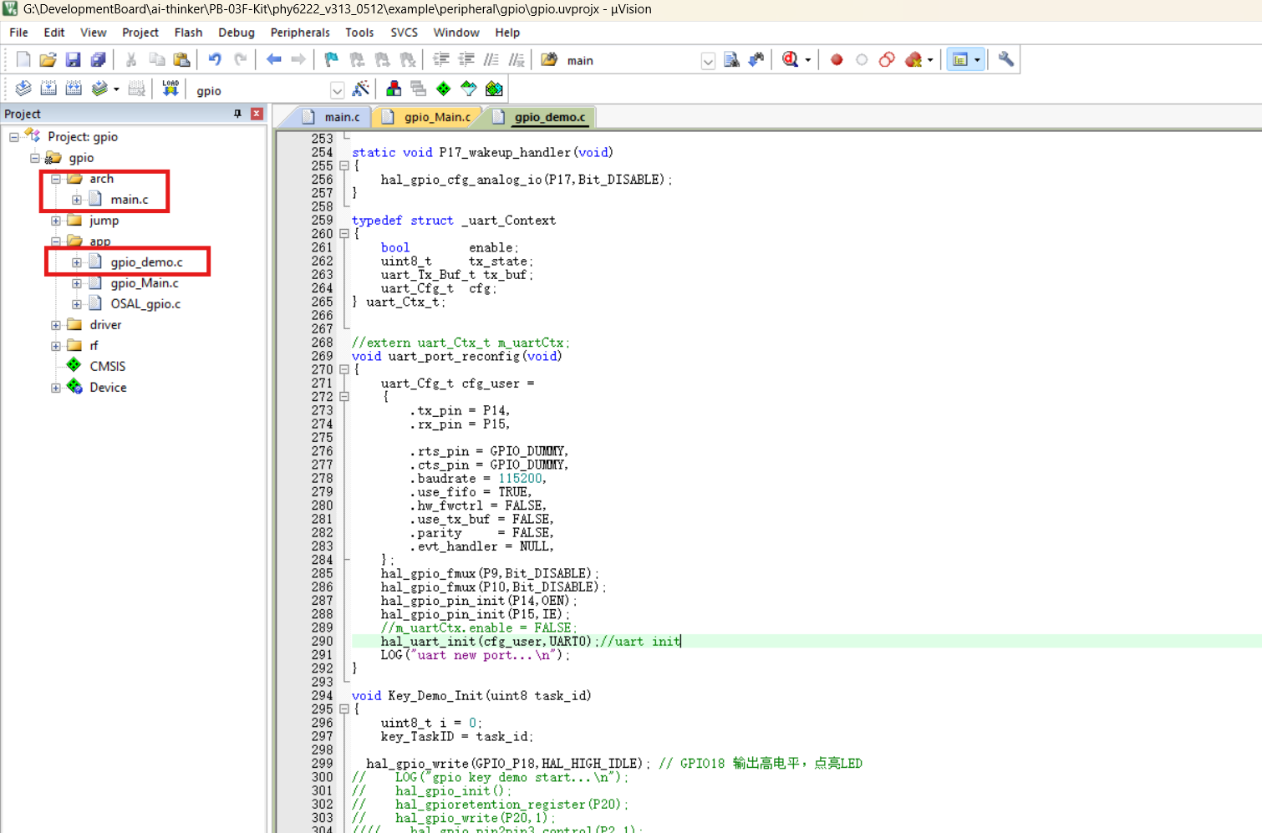Viewport: 1262px width, 833px height.
Task: Download code to flash with LOAD icon
Action: [170, 89]
